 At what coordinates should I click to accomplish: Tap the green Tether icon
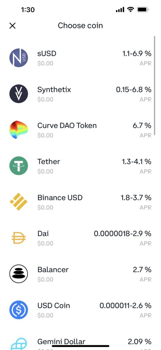19,166
